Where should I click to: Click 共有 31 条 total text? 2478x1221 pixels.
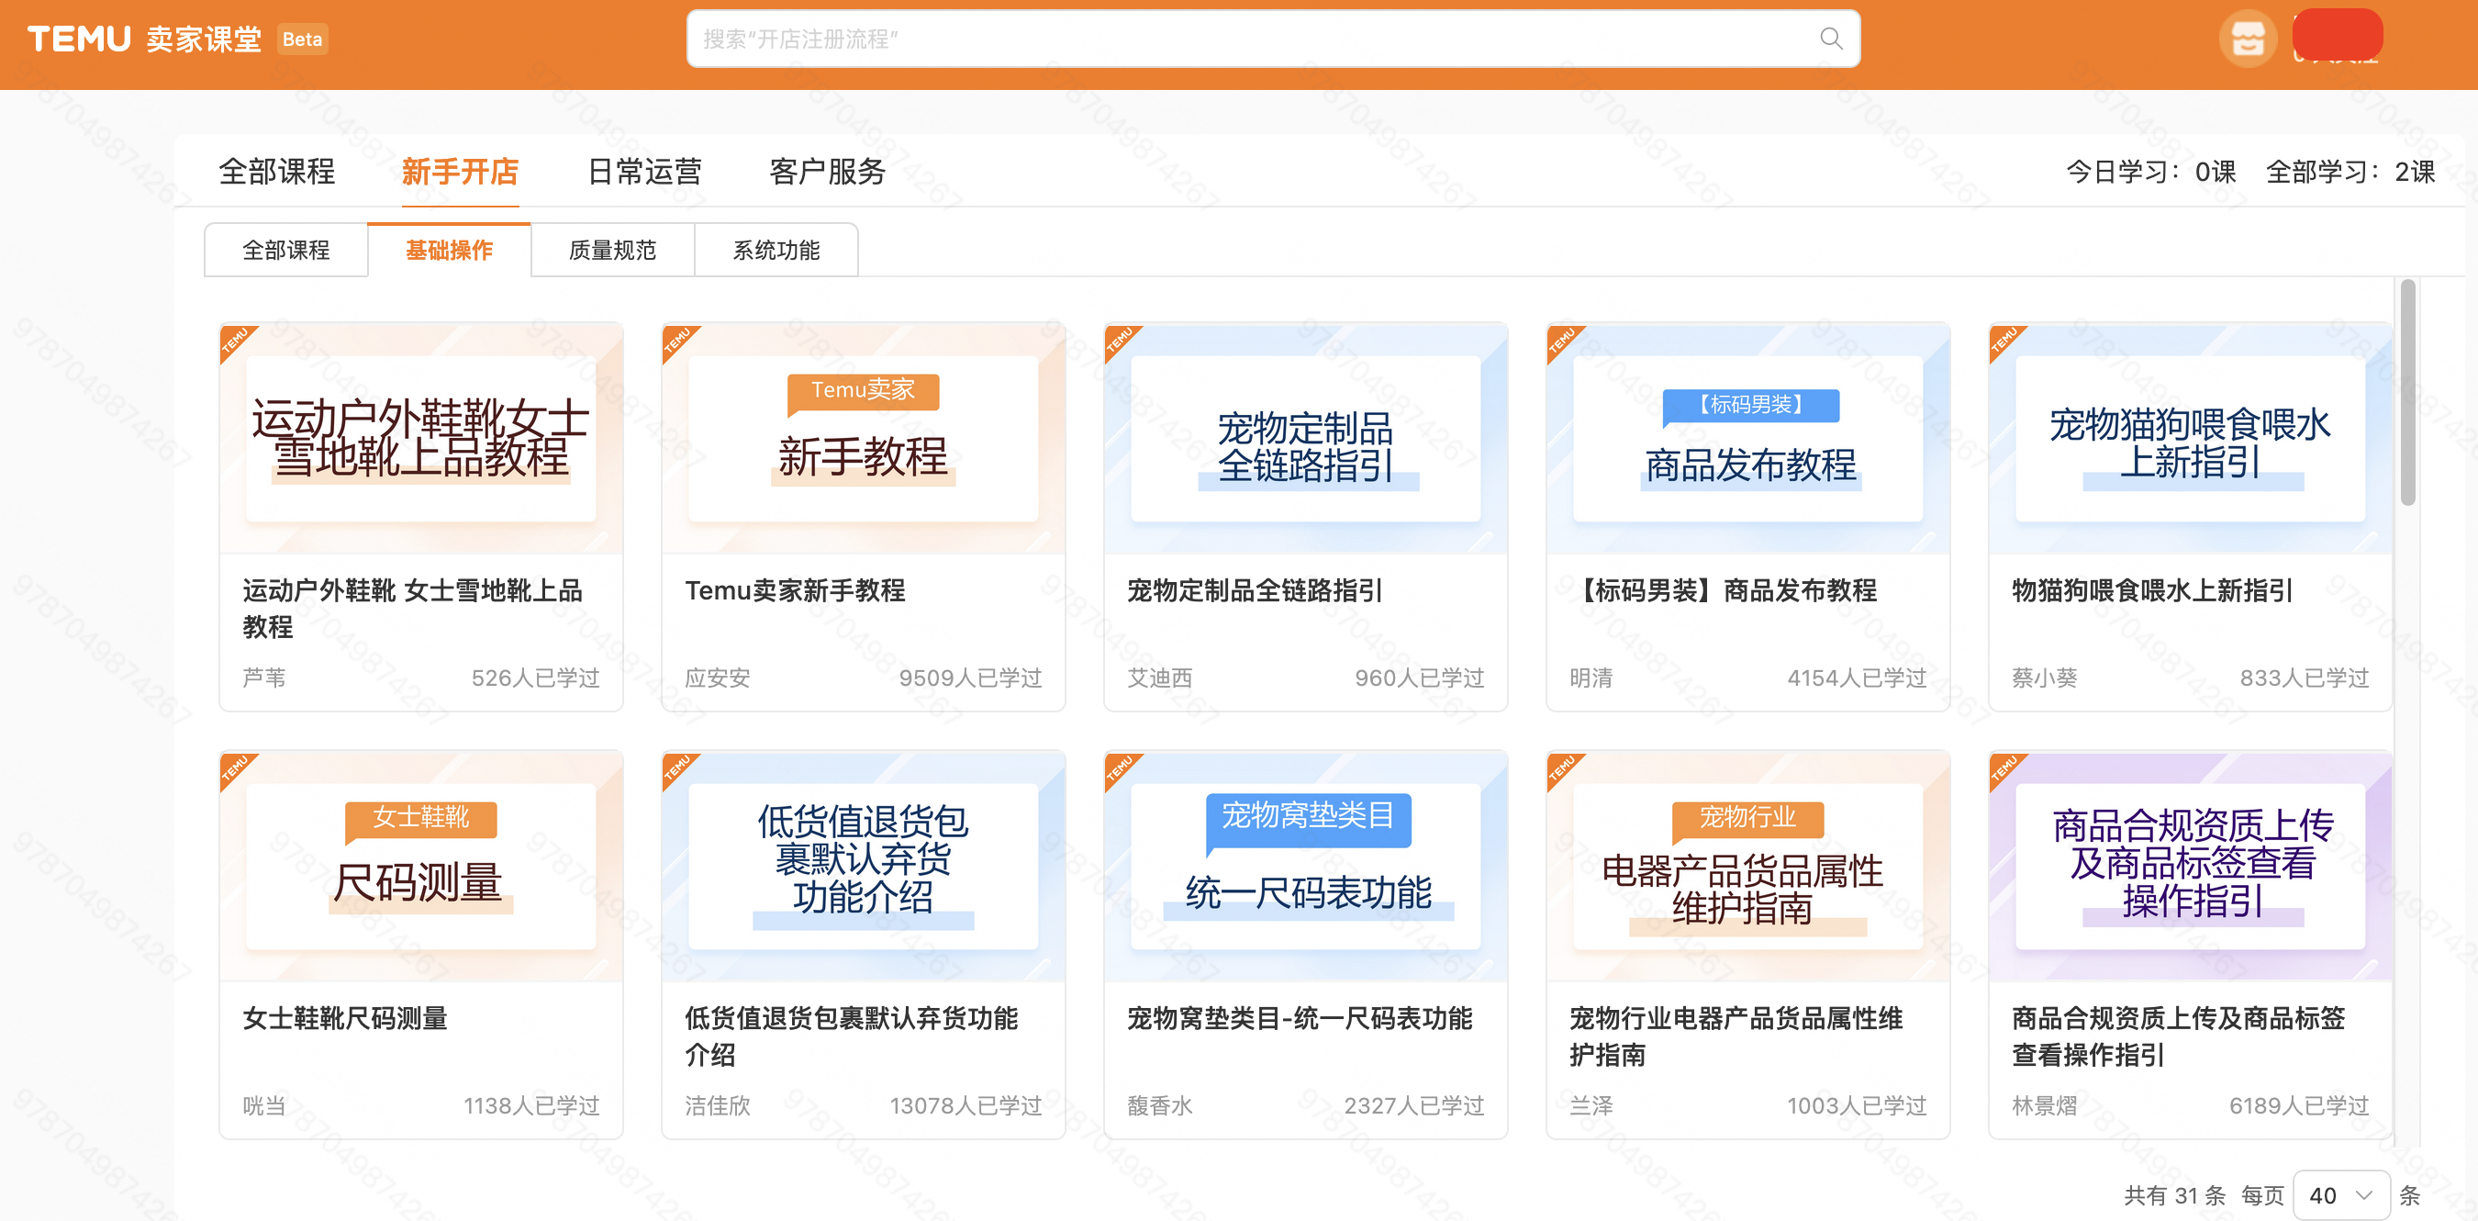[x=2175, y=1195]
